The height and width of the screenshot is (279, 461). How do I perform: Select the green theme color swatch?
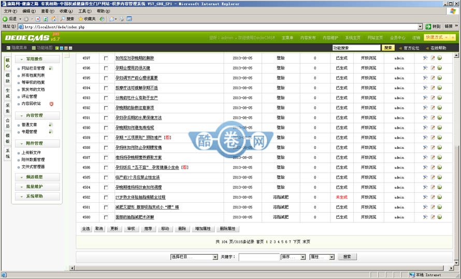[57, 48]
